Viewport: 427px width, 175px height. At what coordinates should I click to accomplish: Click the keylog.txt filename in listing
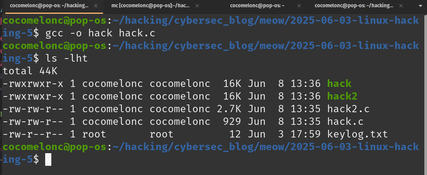pos(357,134)
